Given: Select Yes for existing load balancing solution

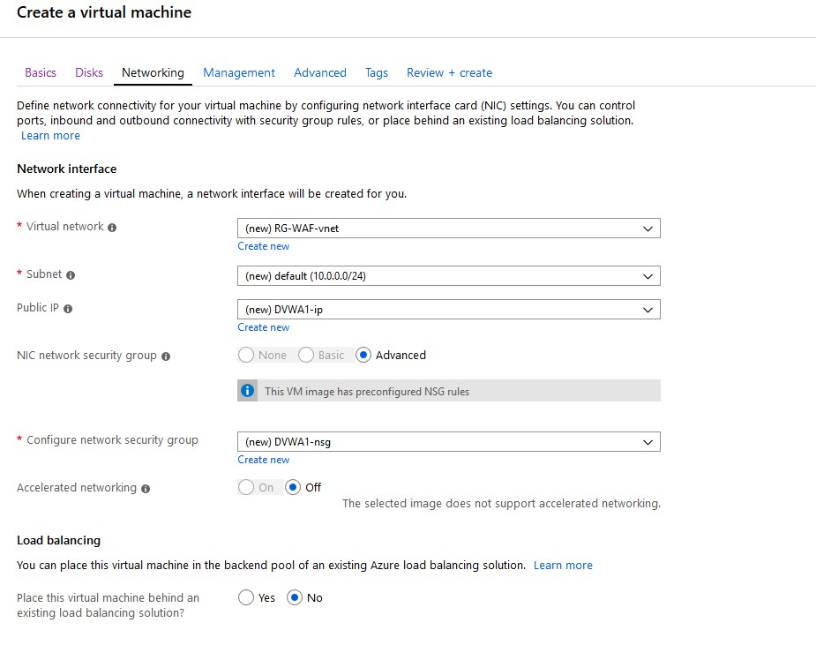Looking at the screenshot, I should pos(246,598).
